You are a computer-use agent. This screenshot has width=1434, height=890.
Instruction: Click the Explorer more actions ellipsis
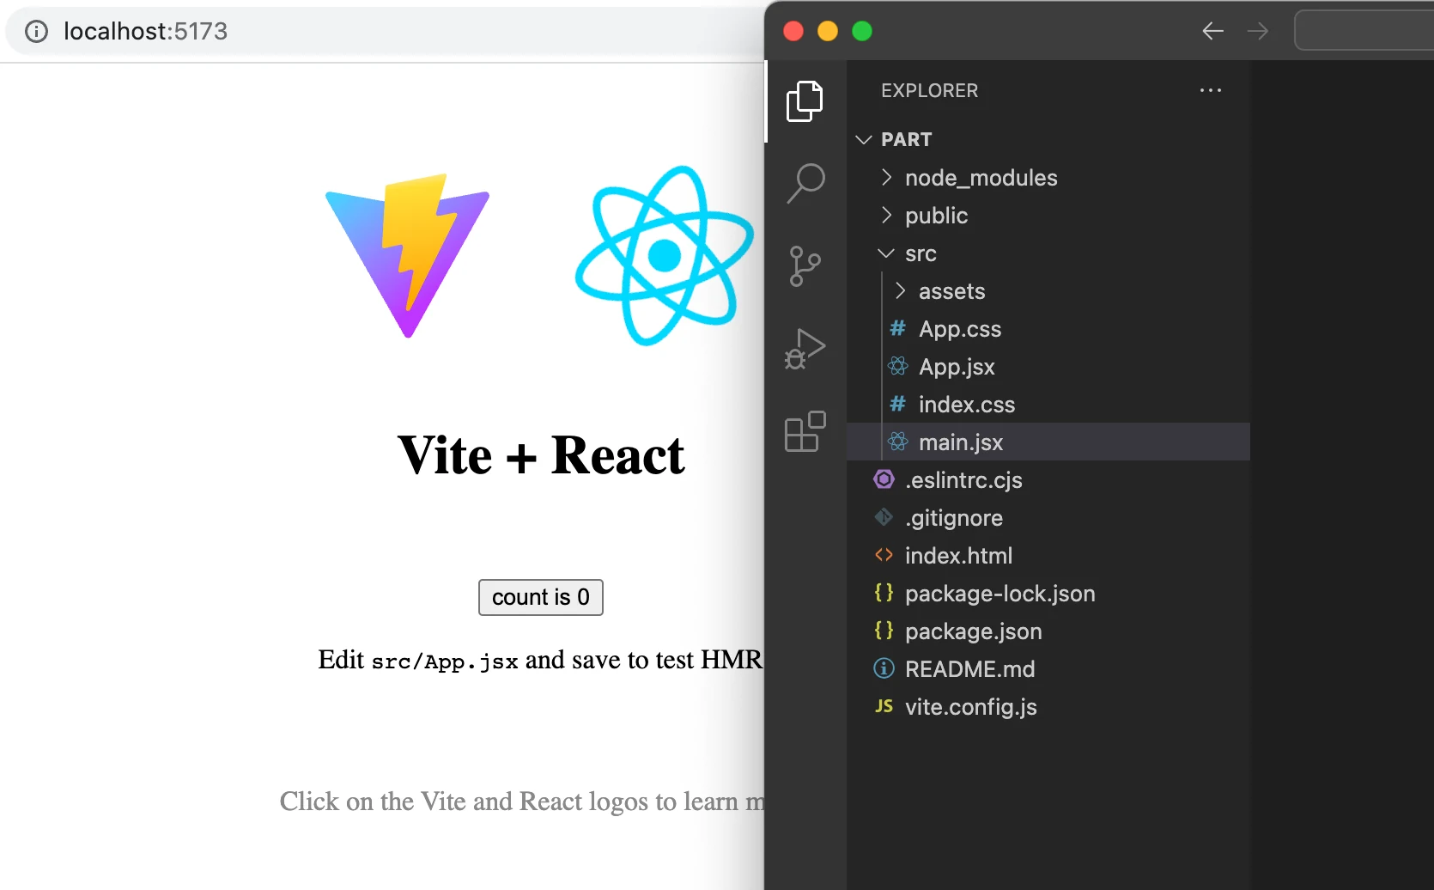pos(1211,90)
